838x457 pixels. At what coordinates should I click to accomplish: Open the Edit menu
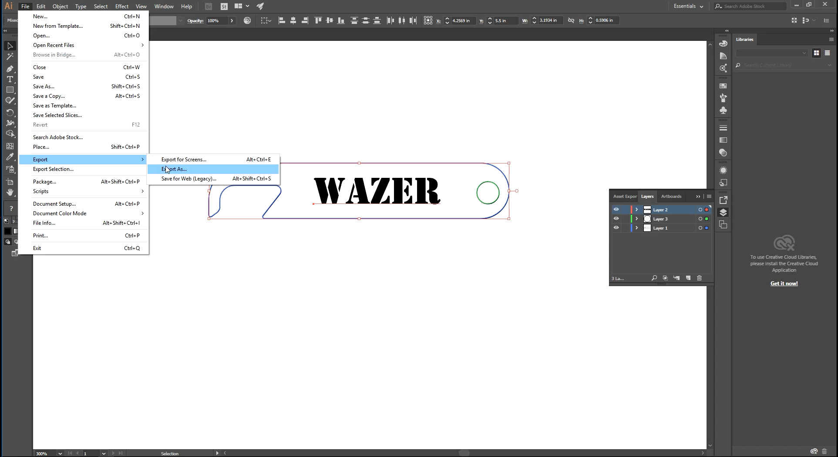pos(41,6)
